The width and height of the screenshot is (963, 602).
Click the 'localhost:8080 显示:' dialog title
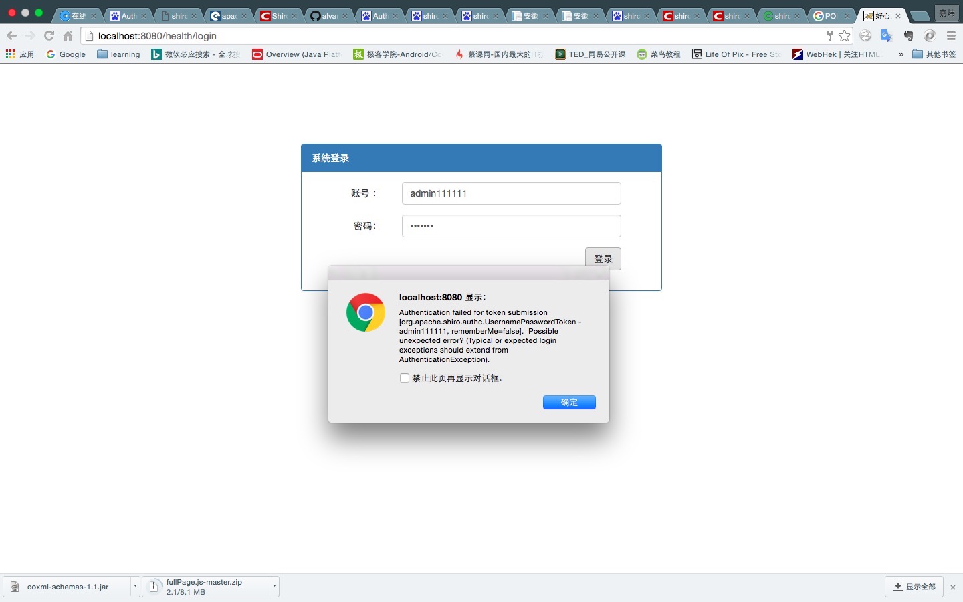coord(443,297)
